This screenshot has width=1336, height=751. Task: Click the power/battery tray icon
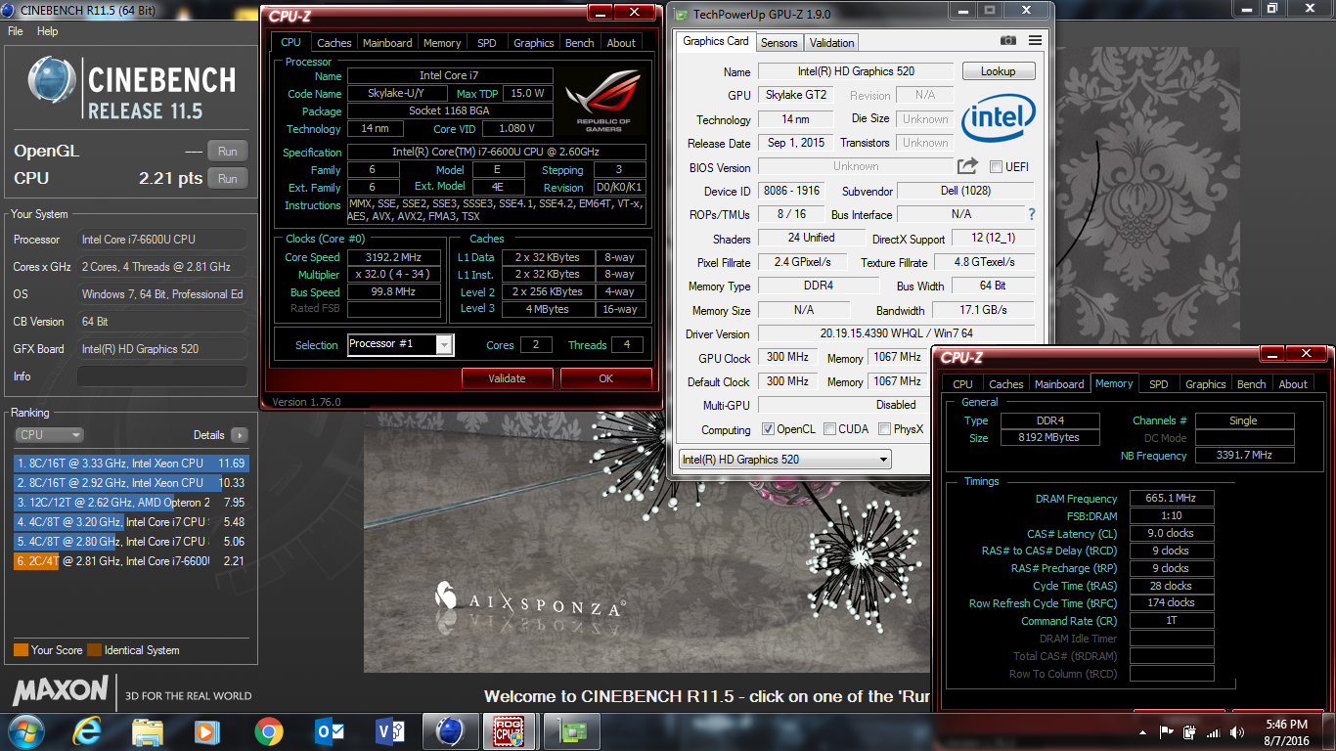(x=1190, y=732)
